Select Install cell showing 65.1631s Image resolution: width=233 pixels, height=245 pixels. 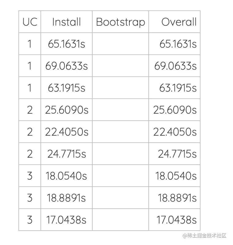coord(67,44)
